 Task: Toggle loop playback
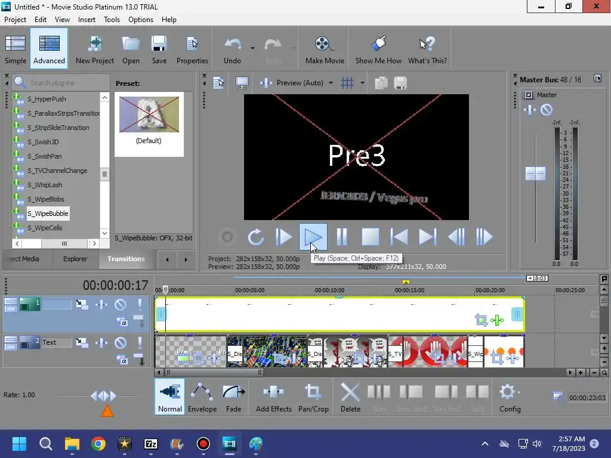pos(255,237)
